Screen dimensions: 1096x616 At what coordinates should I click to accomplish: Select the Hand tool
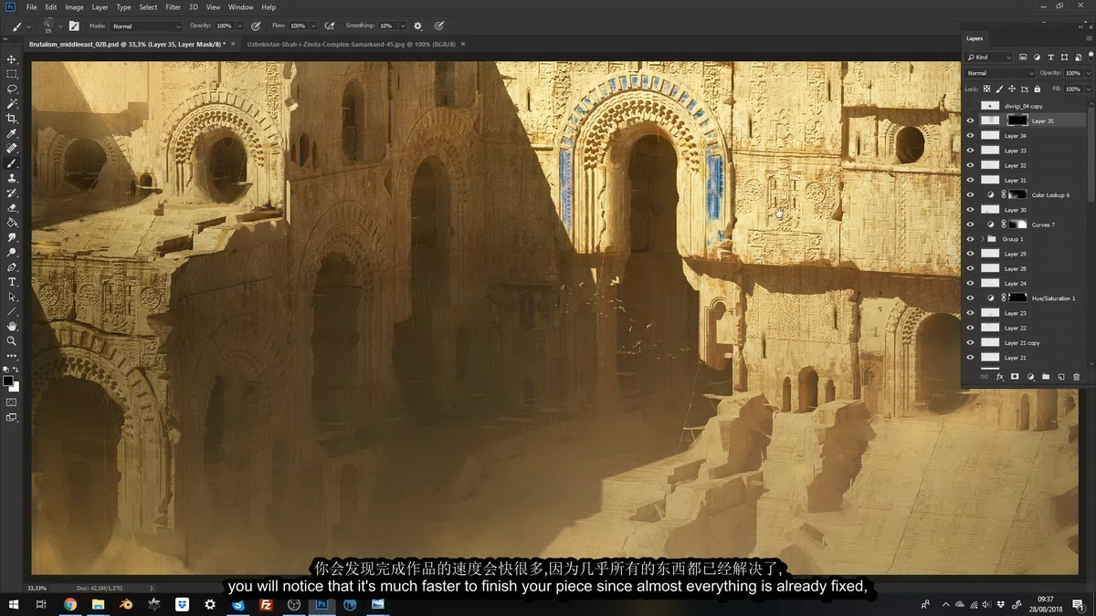click(12, 326)
